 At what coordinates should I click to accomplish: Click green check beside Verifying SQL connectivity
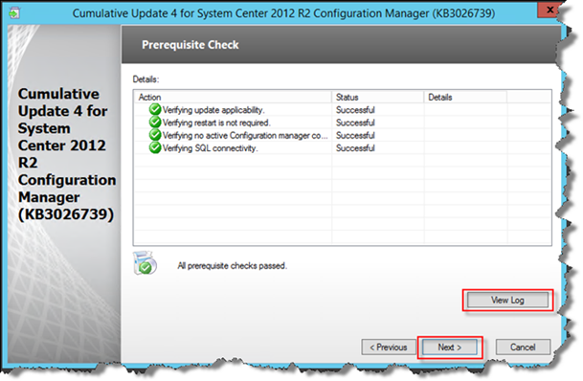pyautogui.click(x=155, y=147)
